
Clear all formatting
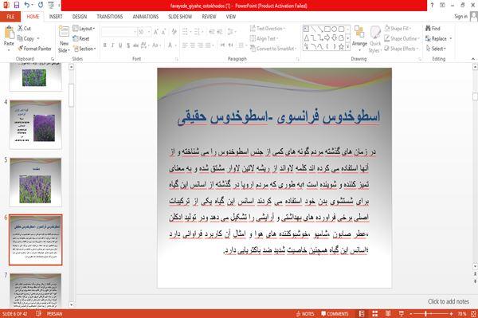click(174, 32)
